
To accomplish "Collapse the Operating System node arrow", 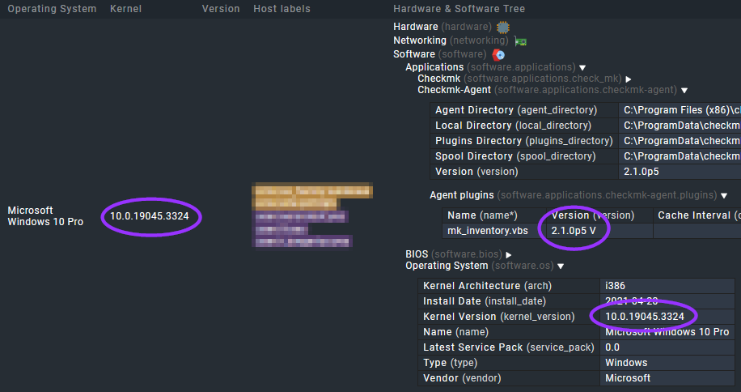I will [561, 266].
